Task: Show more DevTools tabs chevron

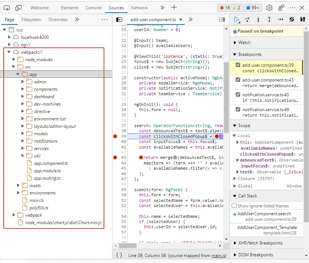Action: click(x=162, y=7)
